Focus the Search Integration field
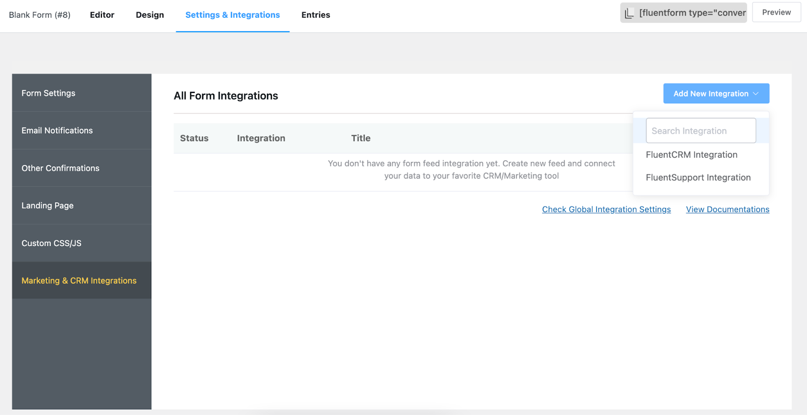807x415 pixels. (701, 131)
